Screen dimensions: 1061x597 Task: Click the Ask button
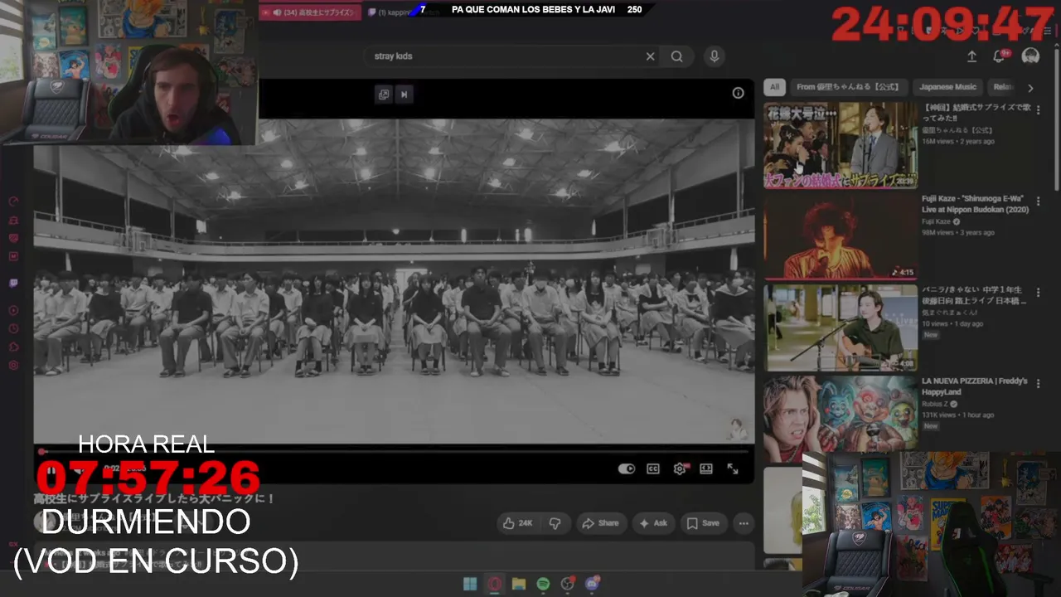click(x=653, y=523)
